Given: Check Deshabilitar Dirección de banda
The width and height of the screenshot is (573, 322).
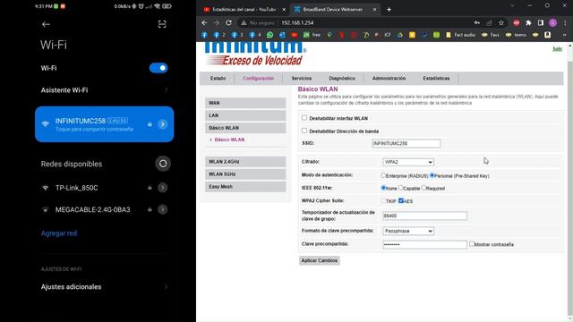Looking at the screenshot, I should click(x=304, y=131).
